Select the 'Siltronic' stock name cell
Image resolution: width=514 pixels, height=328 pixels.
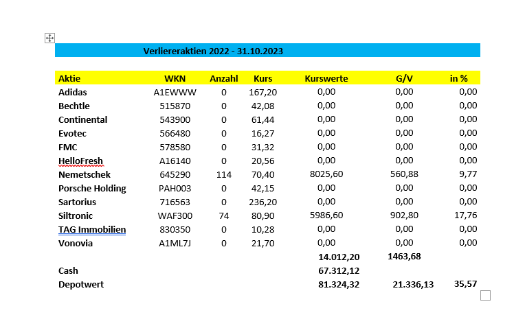pyautogui.click(x=76, y=216)
